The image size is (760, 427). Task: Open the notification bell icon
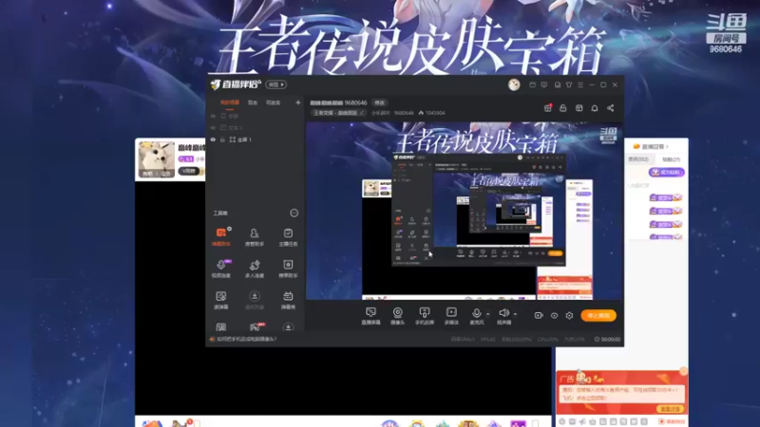click(595, 108)
